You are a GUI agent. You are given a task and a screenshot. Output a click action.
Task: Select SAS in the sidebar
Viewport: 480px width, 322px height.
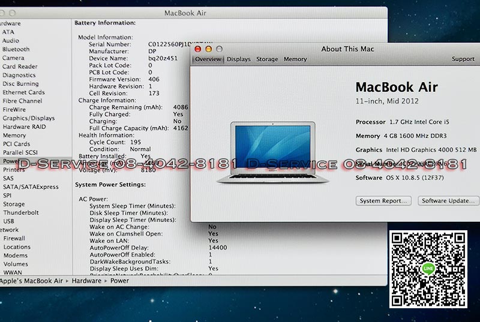[x=8, y=178]
